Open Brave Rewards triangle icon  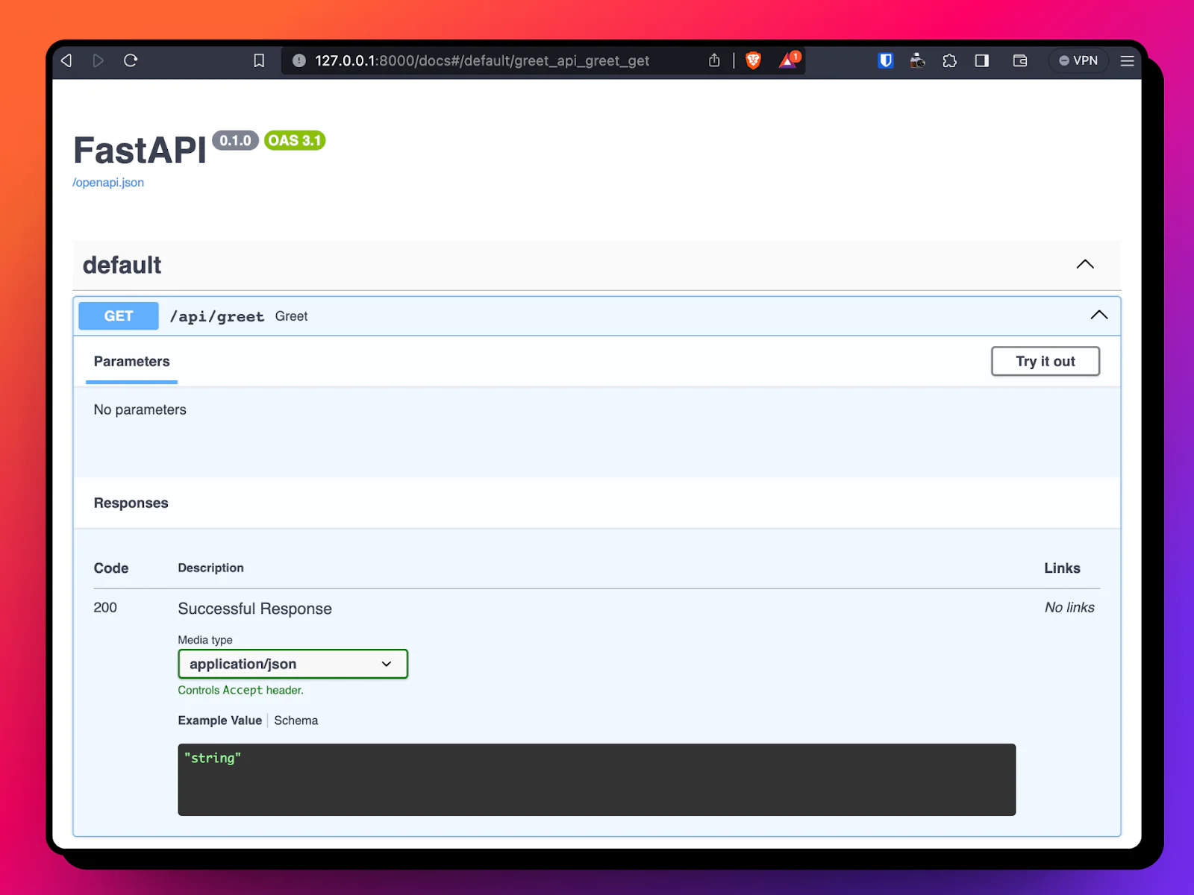click(x=789, y=60)
